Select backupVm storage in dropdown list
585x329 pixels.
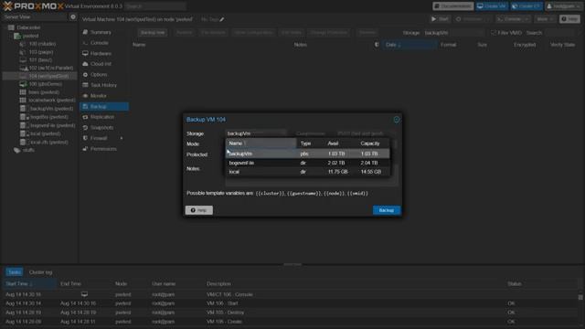coord(308,154)
